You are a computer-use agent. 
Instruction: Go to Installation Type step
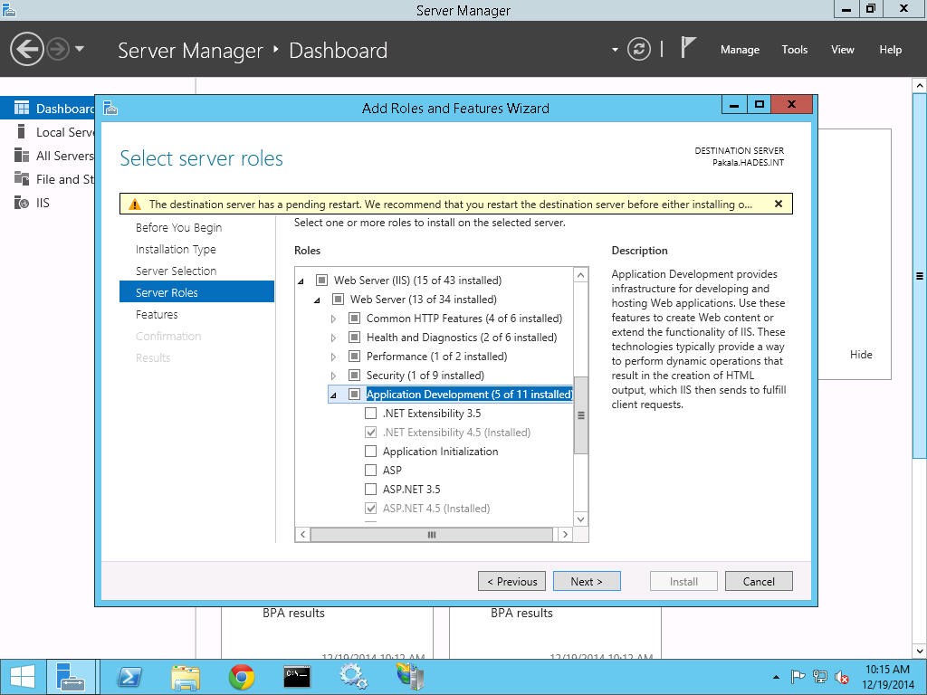[x=176, y=250]
